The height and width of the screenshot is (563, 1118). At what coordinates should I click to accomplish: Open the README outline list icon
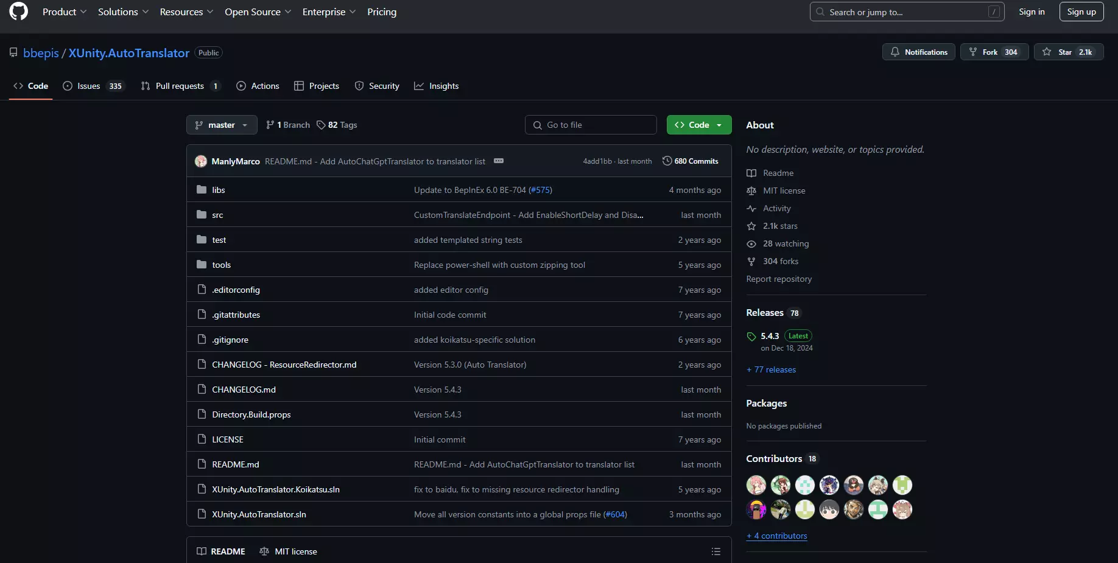716,551
